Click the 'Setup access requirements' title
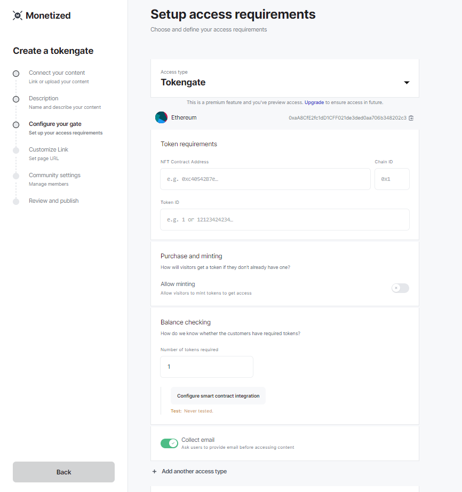The height and width of the screenshot is (492, 462). tap(233, 14)
